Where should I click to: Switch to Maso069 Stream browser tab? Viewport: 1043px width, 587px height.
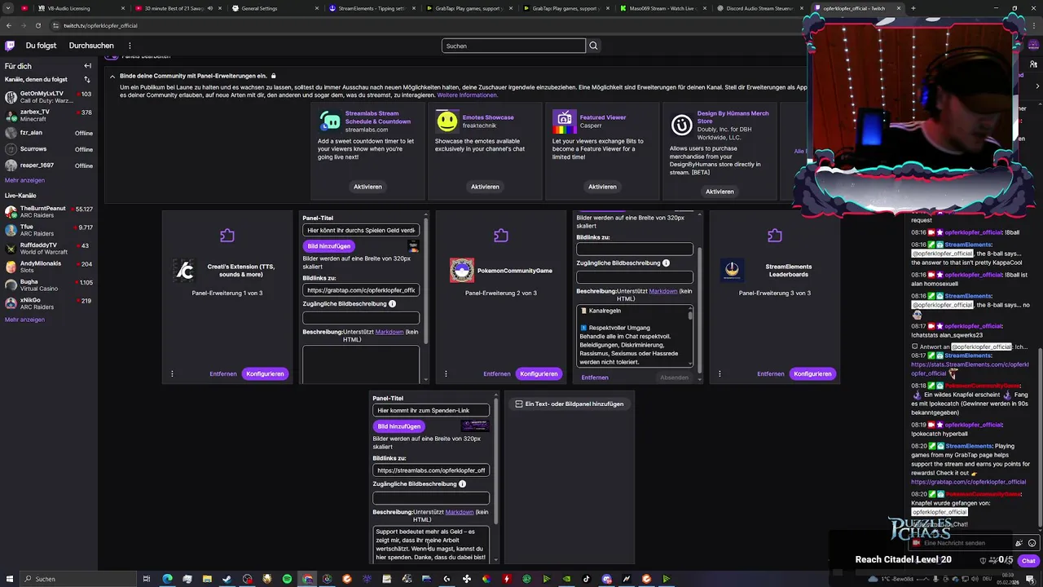pyautogui.click(x=663, y=8)
